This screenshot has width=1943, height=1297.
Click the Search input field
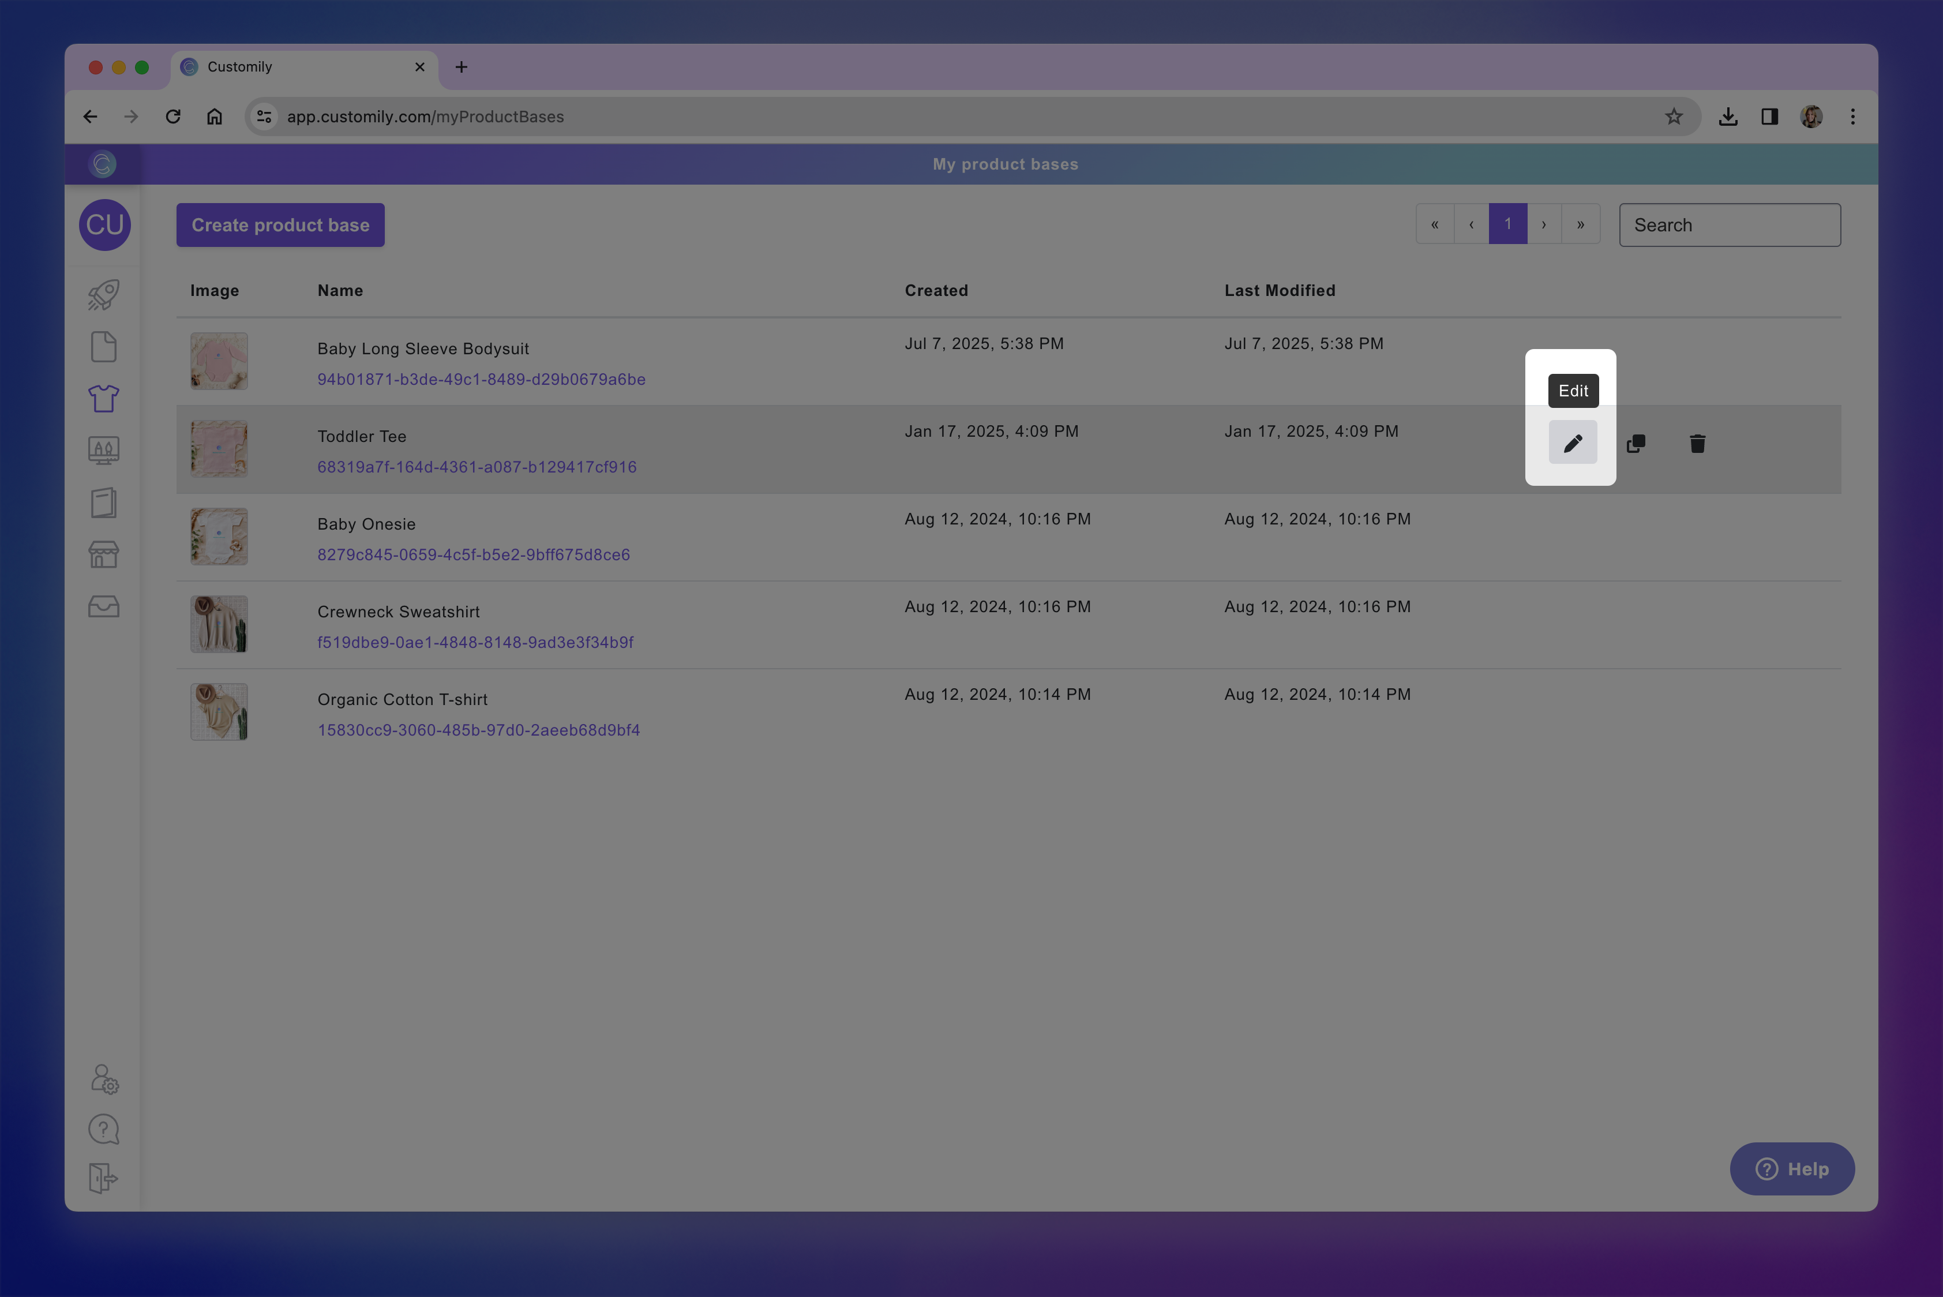1730,225
